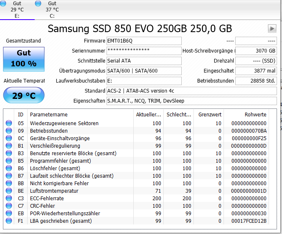Click status icon for Laufzeit schlechter Blöcke
This screenshot has height=234, width=282.
[x=9, y=176]
